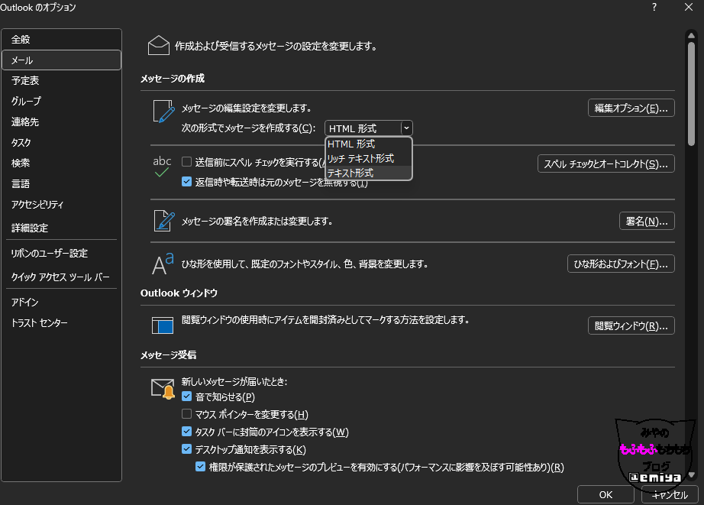Switch to the 詳細設定 category
The image size is (704, 505).
coord(30,228)
